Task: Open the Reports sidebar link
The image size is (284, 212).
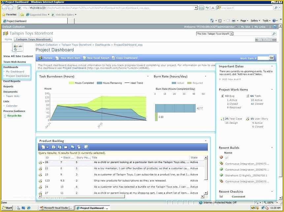Action: click(8, 86)
